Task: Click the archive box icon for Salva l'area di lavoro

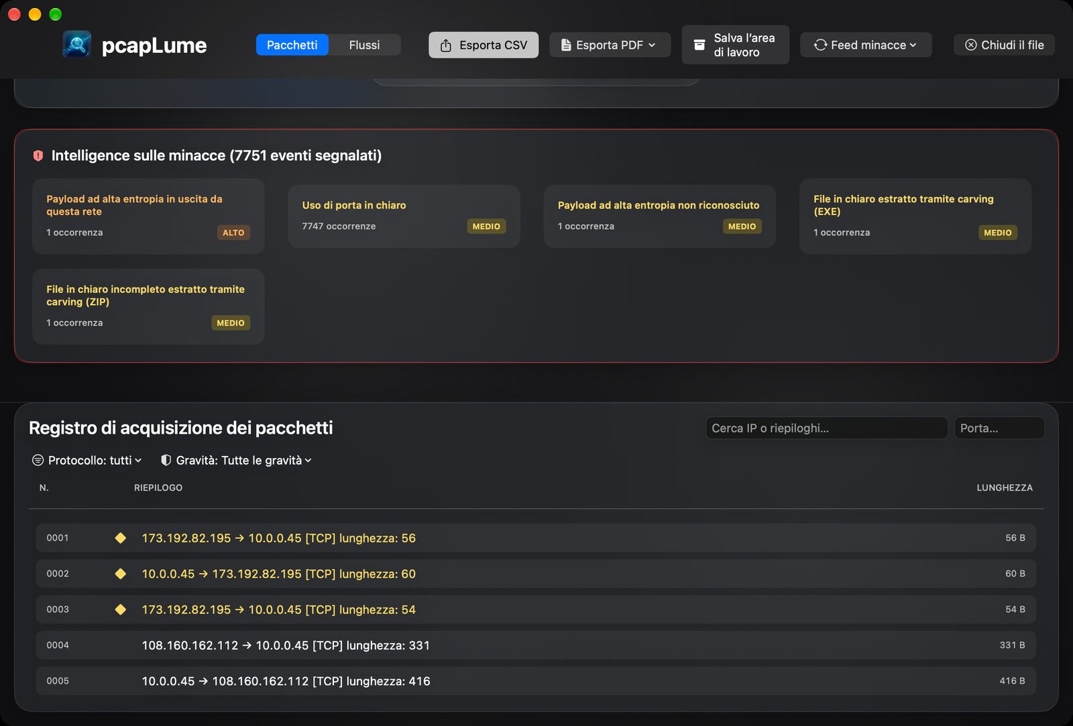Action: [x=699, y=45]
